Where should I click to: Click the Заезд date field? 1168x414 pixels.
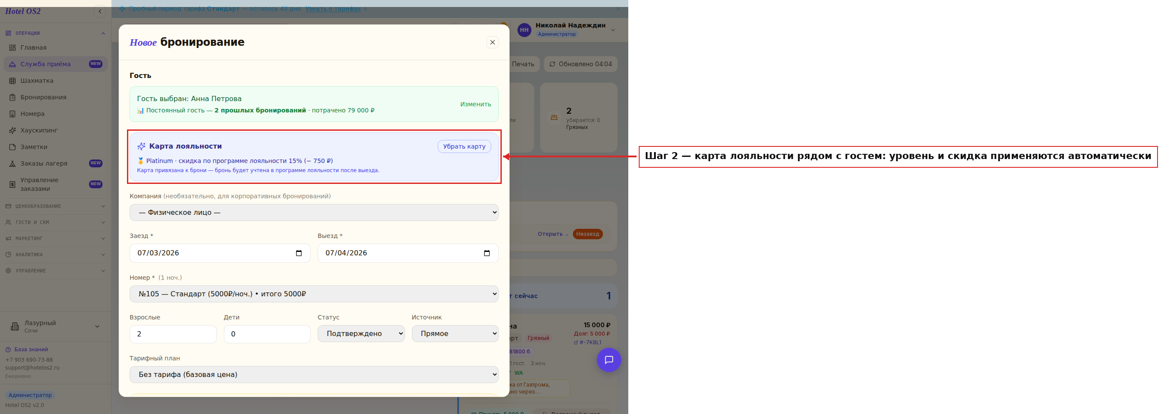220,253
